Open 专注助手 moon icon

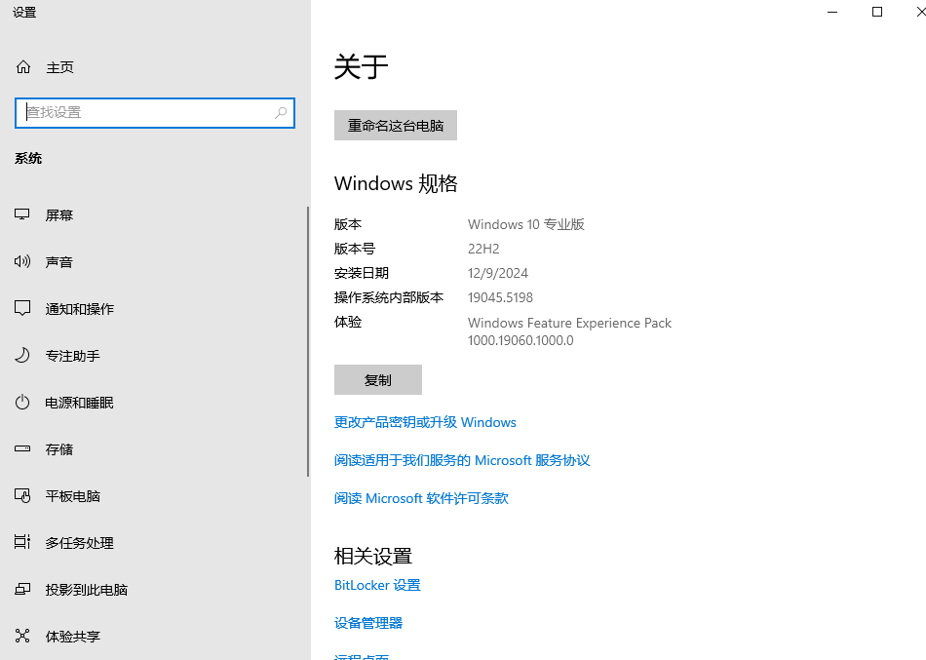pos(23,356)
